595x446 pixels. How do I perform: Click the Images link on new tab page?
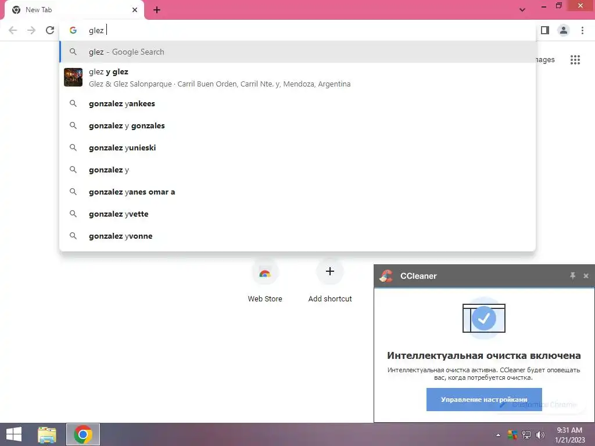[x=545, y=60]
